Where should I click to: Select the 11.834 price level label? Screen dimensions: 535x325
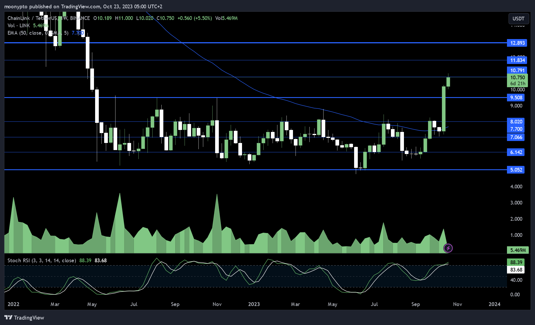point(517,60)
